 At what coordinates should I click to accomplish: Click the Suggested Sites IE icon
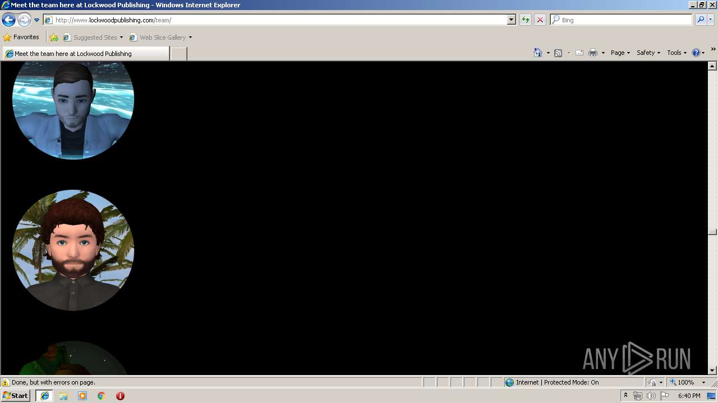pyautogui.click(x=67, y=38)
